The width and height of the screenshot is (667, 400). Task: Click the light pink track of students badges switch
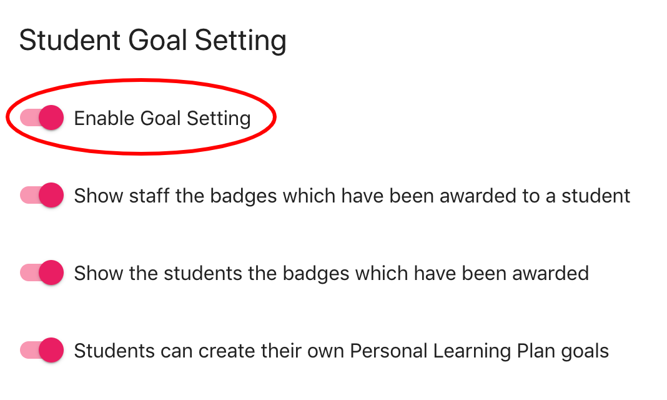pyautogui.click(x=28, y=272)
